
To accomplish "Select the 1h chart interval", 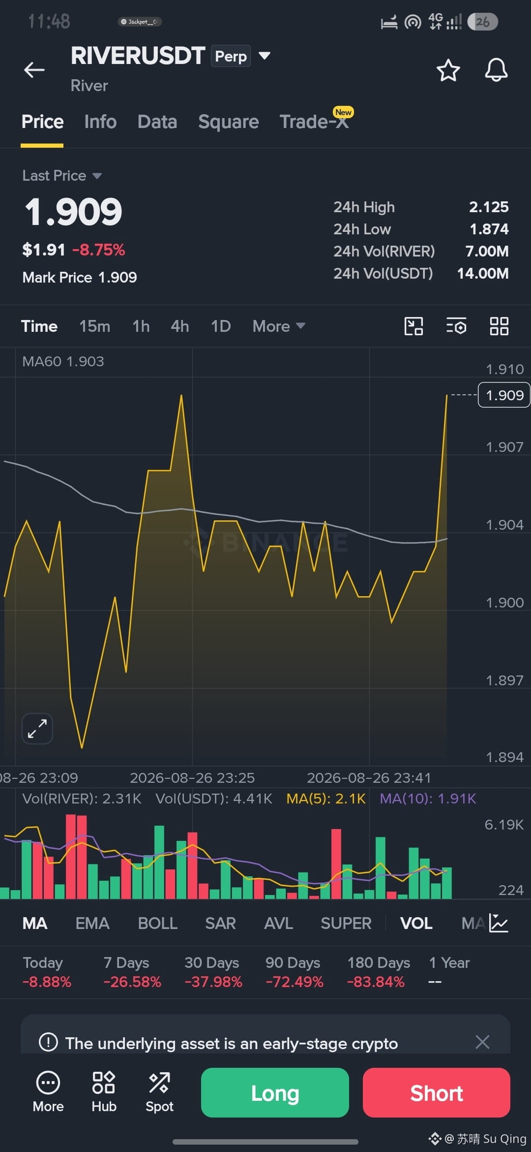I will tap(141, 326).
